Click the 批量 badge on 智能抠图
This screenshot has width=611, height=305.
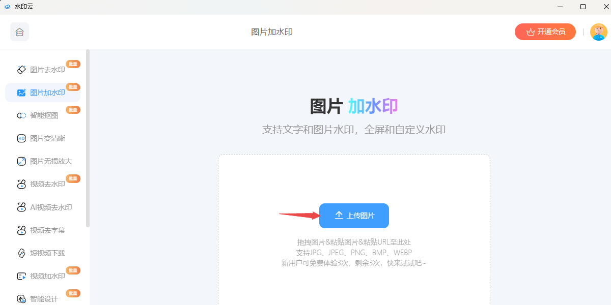[73, 110]
